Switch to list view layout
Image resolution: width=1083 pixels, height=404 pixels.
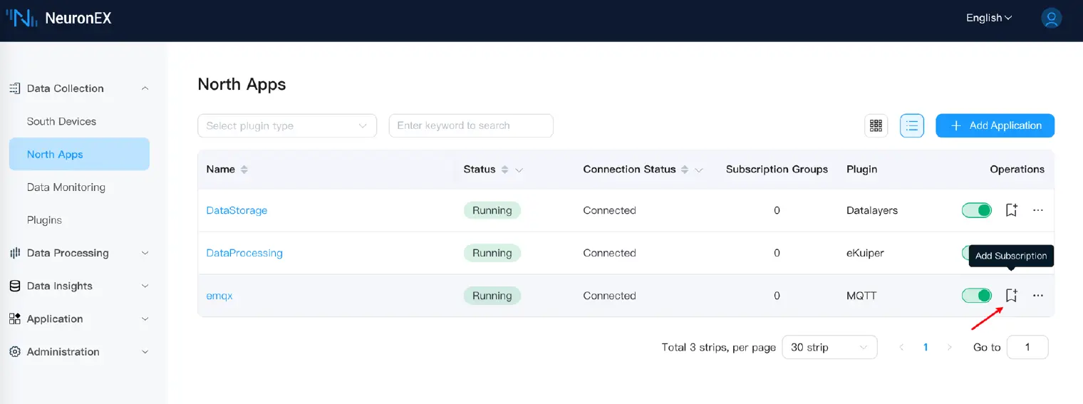tap(911, 126)
